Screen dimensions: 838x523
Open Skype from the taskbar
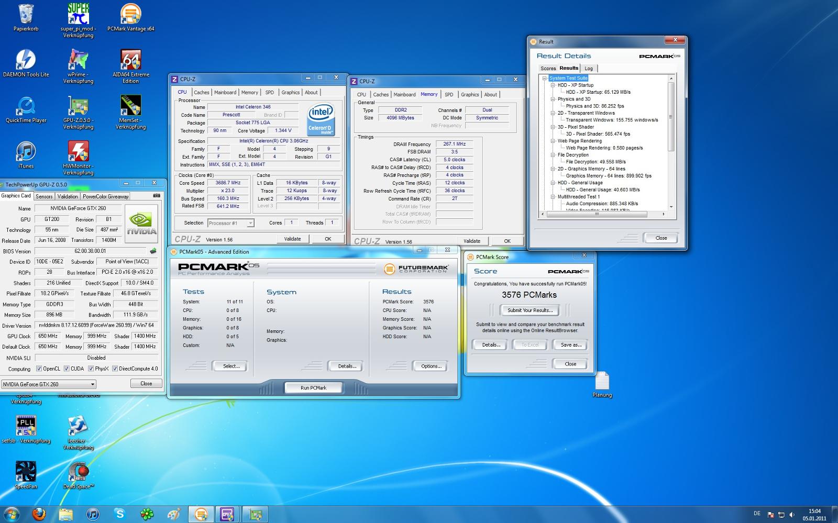120,514
